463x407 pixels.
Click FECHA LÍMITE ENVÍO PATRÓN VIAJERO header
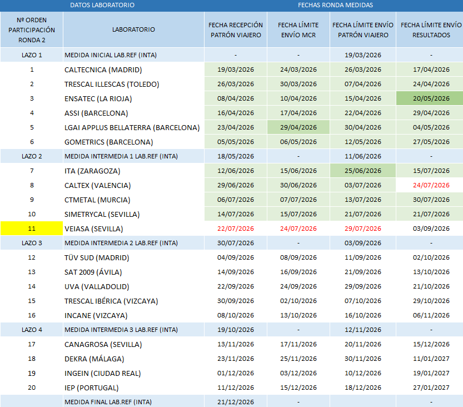click(363, 30)
